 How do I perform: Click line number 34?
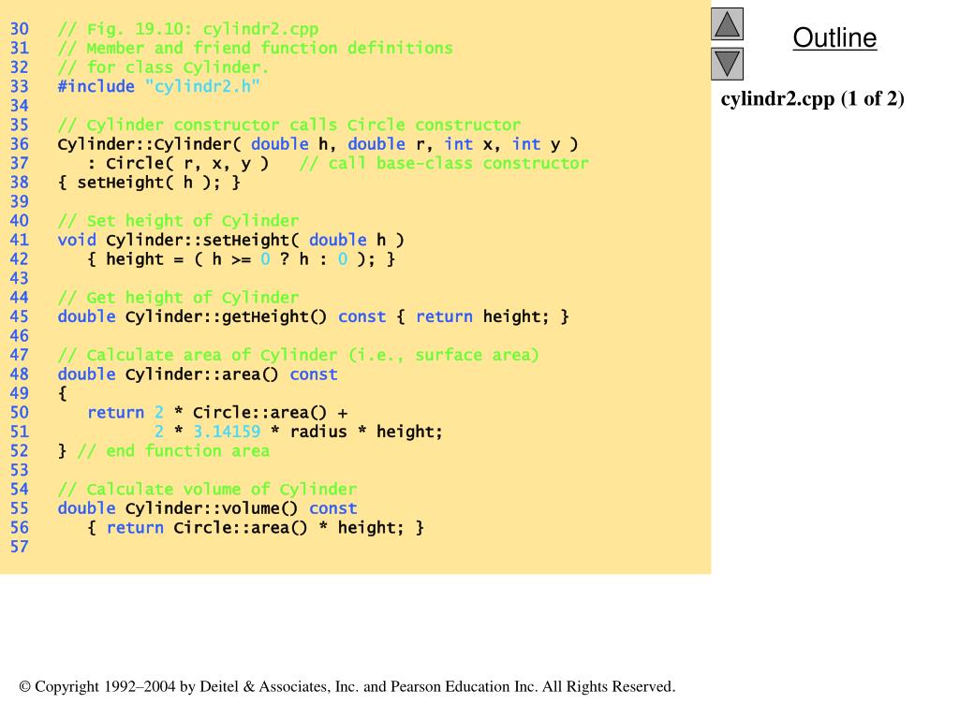tap(19, 106)
